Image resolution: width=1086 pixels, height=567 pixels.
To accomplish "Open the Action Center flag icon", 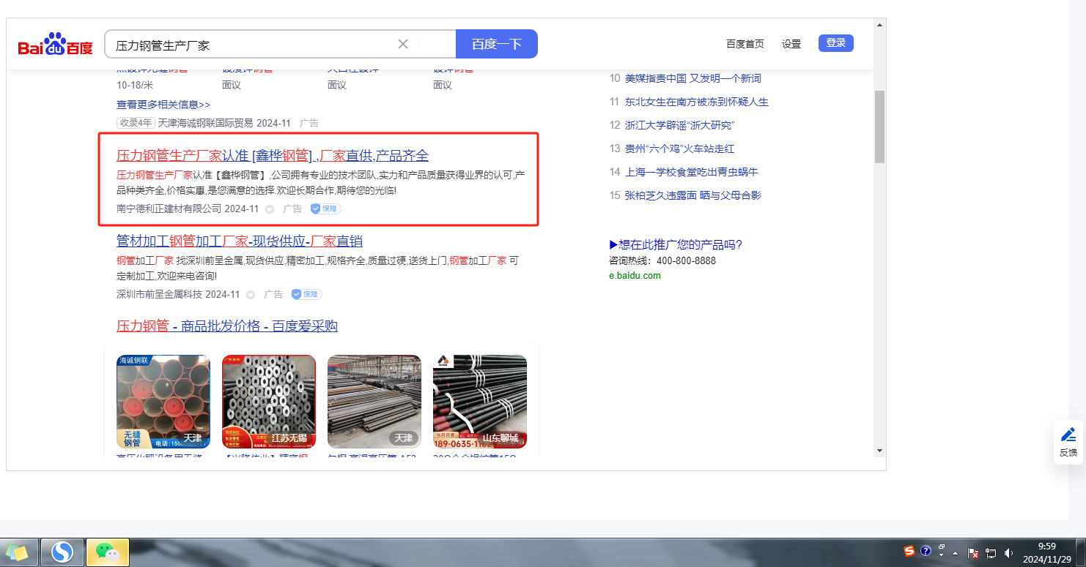I will [974, 553].
